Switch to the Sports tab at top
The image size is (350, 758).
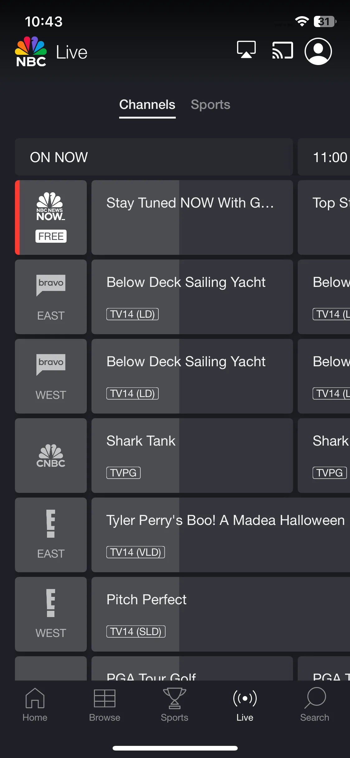click(210, 105)
